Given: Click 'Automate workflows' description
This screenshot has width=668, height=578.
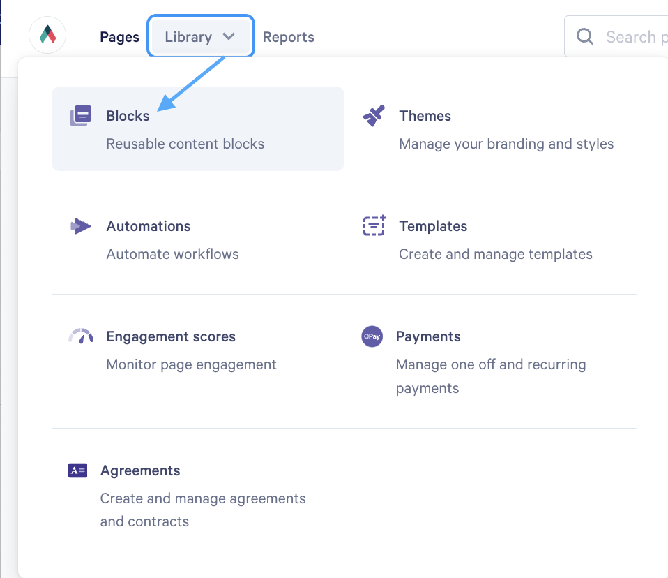Looking at the screenshot, I should tap(172, 254).
